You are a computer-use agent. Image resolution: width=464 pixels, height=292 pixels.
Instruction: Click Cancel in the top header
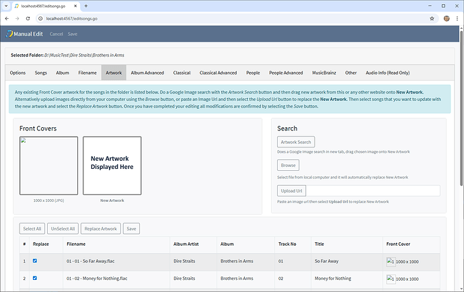(56, 34)
